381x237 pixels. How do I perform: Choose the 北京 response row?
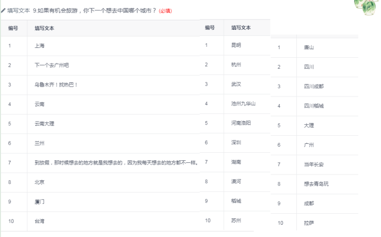click(39, 182)
